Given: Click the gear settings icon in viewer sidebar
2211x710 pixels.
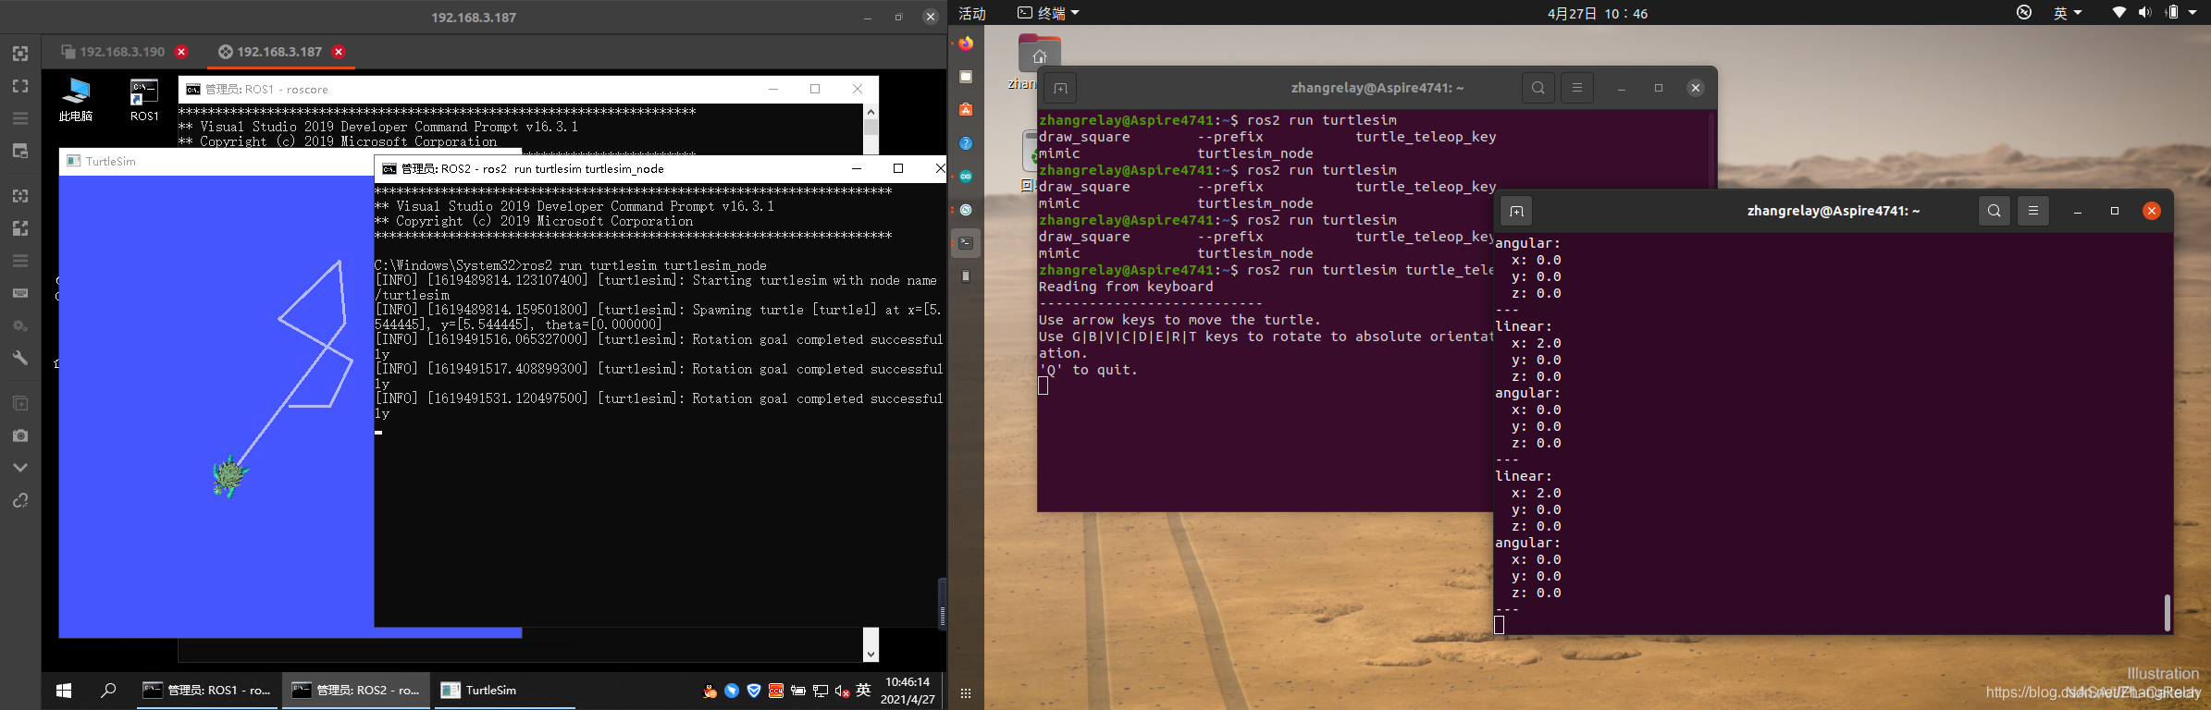Looking at the screenshot, I should (20, 325).
